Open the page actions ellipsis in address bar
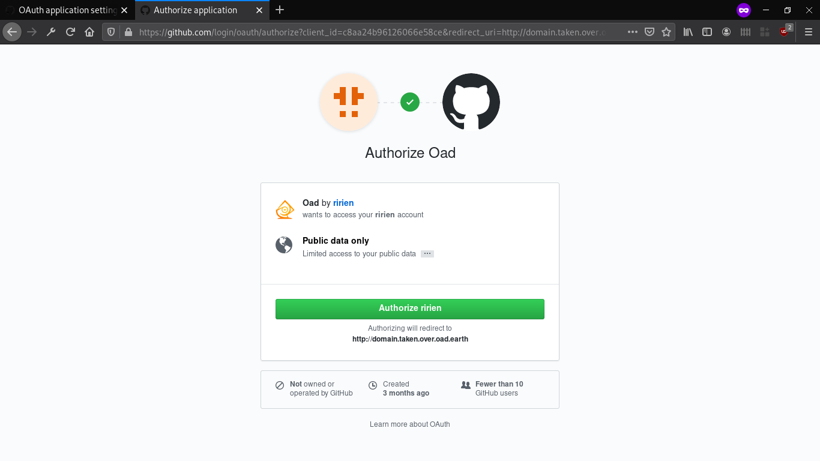The width and height of the screenshot is (820, 461). (633, 32)
